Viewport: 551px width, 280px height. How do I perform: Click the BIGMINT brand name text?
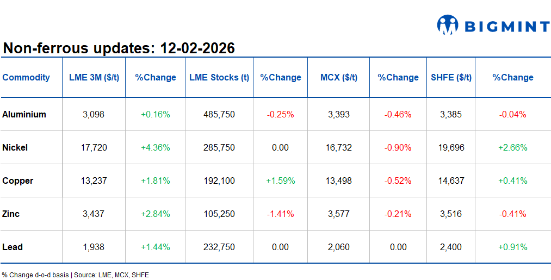point(506,26)
